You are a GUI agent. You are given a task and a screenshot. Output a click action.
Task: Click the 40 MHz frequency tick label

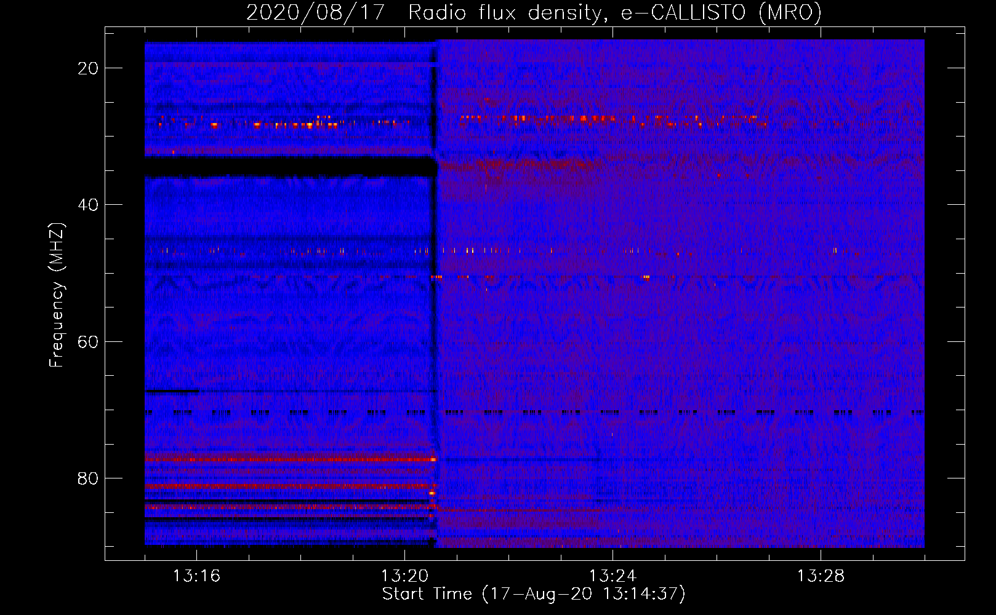pyautogui.click(x=88, y=205)
